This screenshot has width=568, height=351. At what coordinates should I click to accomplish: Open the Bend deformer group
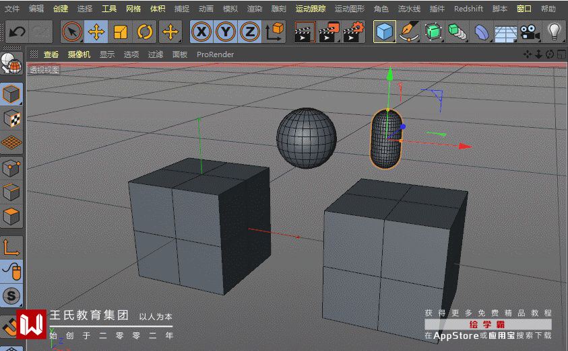pos(482,32)
